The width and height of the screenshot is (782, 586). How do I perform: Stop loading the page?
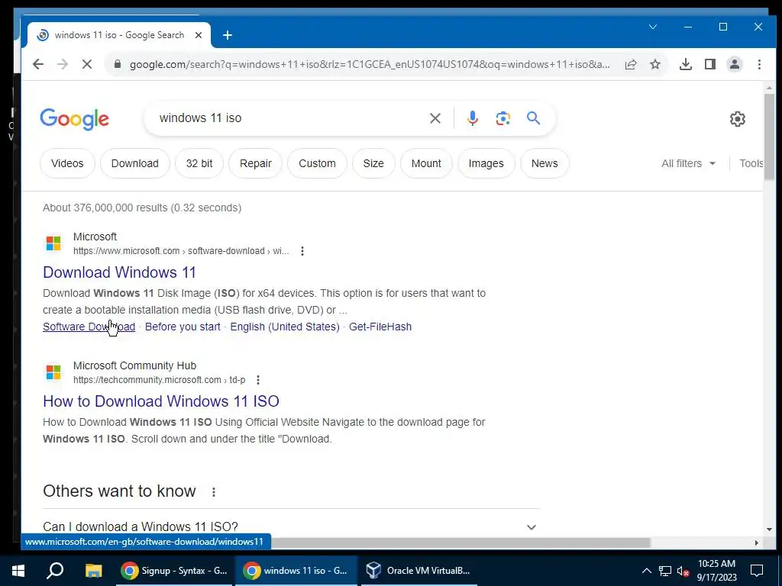(87, 64)
